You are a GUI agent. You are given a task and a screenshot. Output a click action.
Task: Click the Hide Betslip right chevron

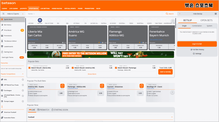tap(180, 14)
